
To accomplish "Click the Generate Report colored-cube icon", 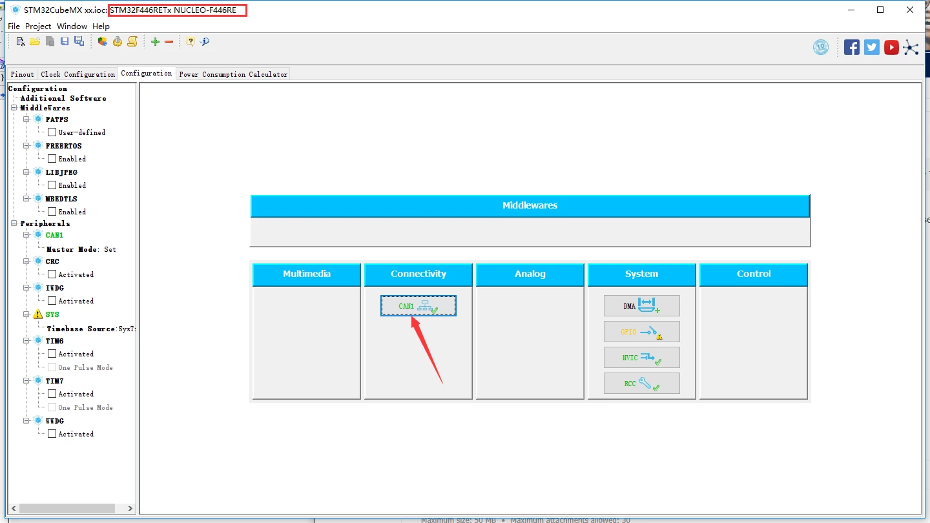I will tap(103, 42).
